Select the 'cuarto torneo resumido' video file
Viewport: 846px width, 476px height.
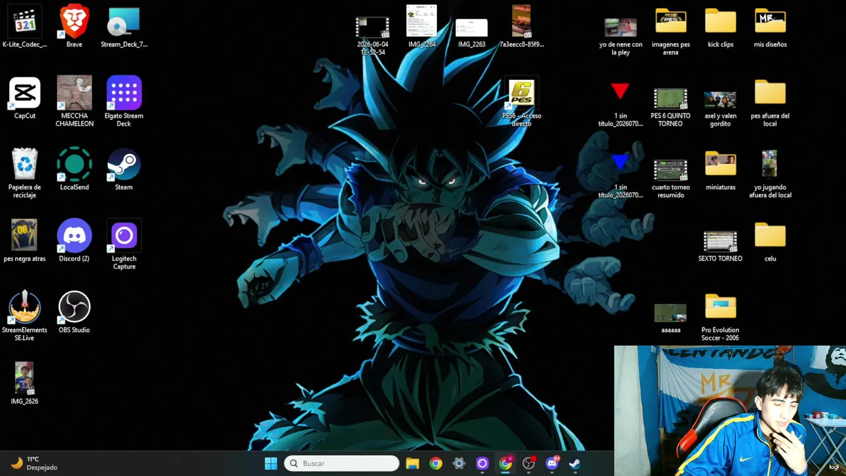click(x=670, y=179)
